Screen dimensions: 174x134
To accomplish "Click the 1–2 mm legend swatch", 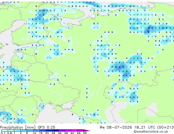I will click(17, 130).
